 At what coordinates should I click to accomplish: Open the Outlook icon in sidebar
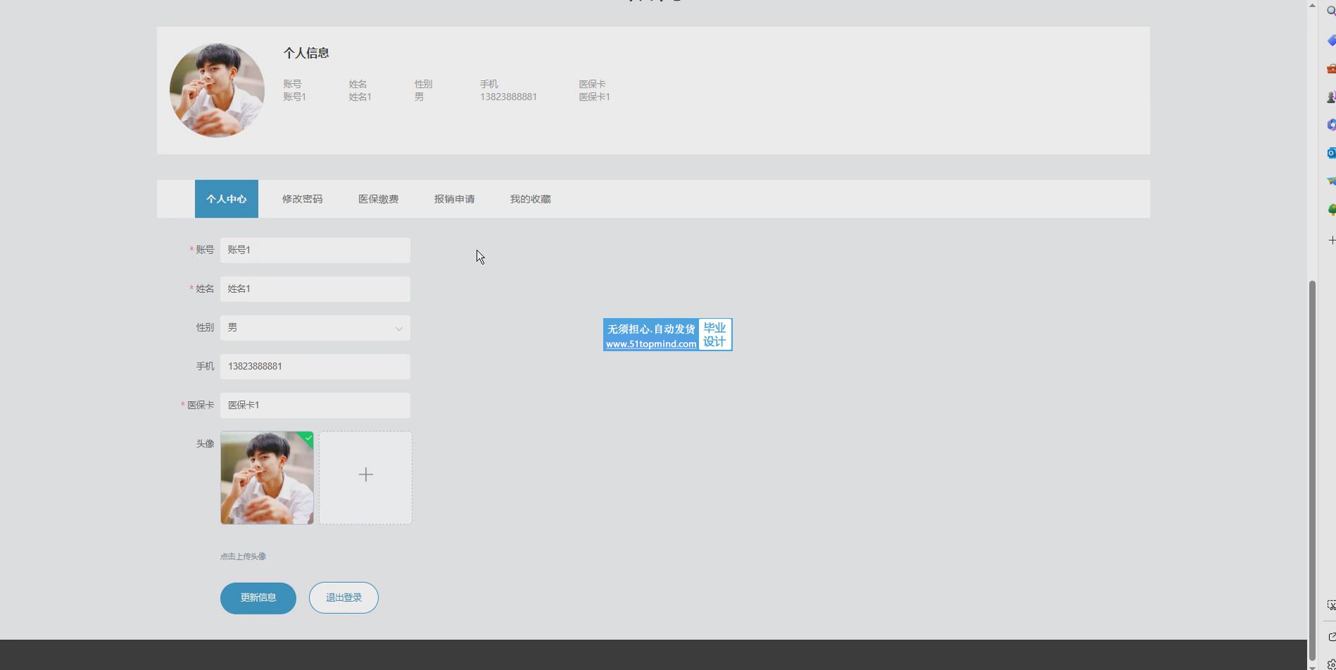coord(1331,153)
